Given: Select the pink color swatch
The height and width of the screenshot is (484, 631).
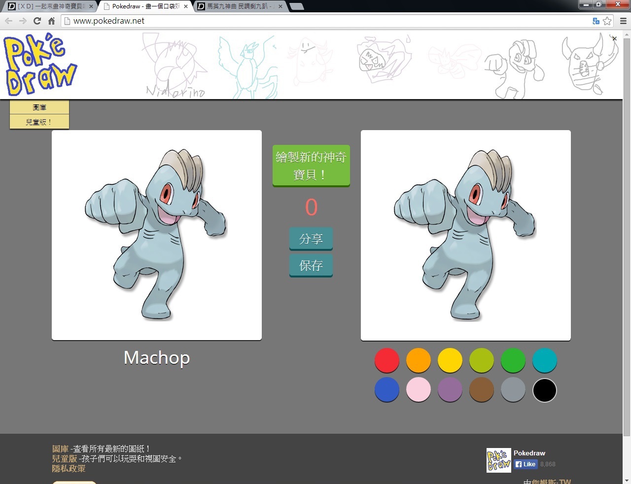Looking at the screenshot, I should click(x=419, y=390).
